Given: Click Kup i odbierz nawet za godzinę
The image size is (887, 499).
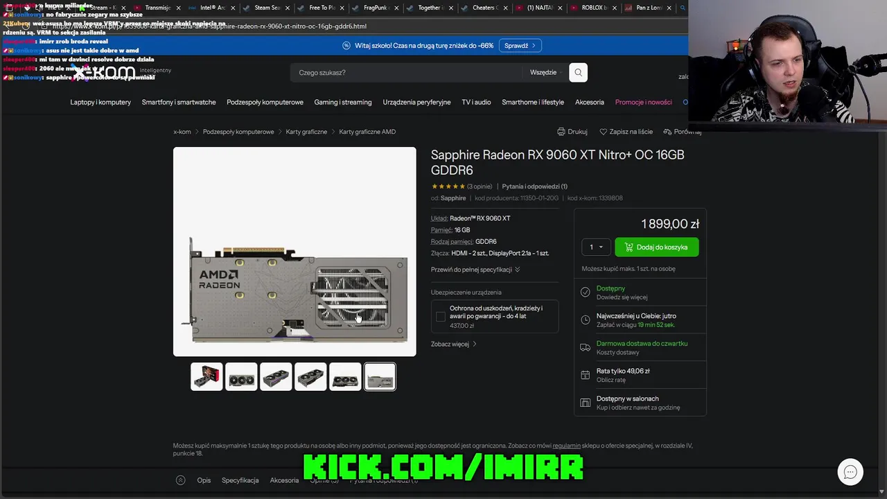Looking at the screenshot, I should pos(638,408).
